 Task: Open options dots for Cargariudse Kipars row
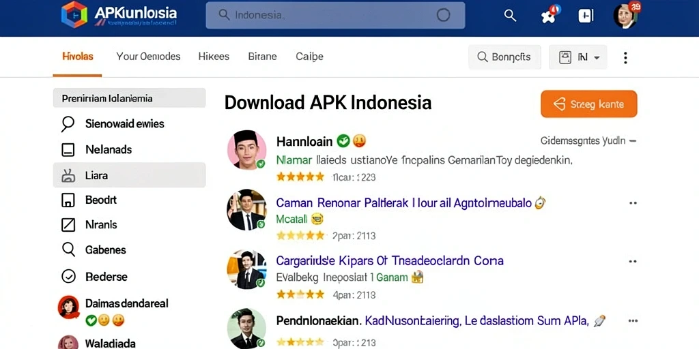tap(633, 262)
